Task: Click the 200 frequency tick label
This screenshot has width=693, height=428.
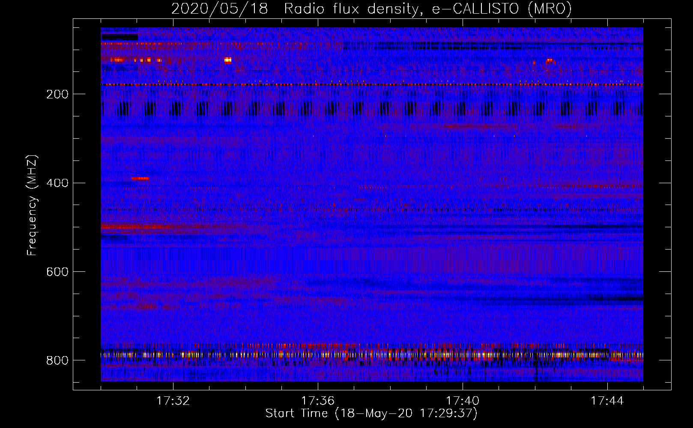Action: point(57,94)
